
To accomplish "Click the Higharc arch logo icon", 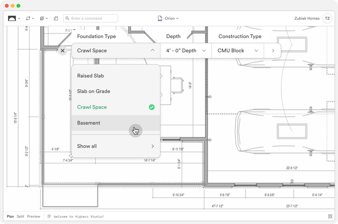I will [x=12, y=18].
